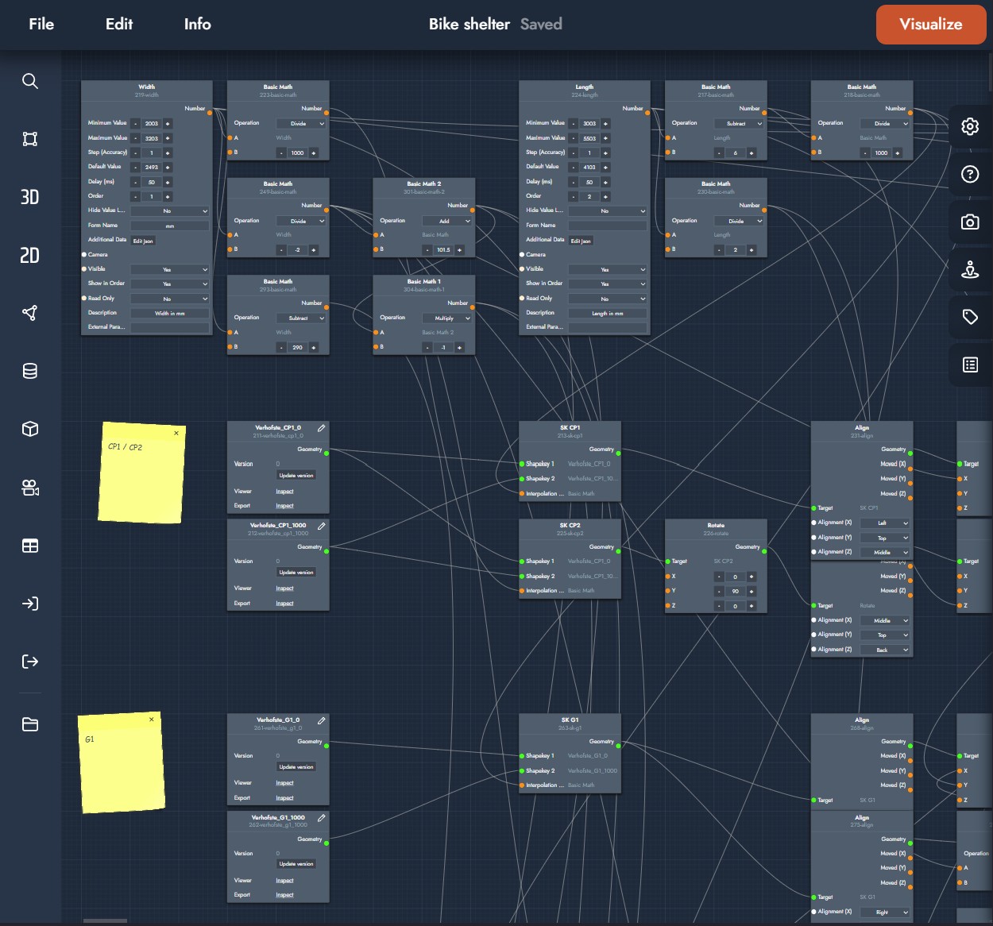This screenshot has height=926, width=993.
Task: Open the File menu
Action: [41, 24]
